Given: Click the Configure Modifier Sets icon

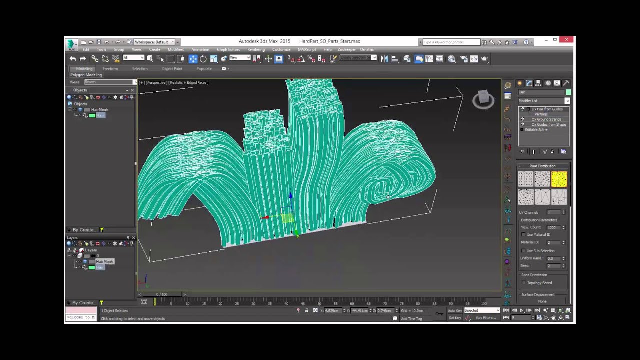Looking at the screenshot, I should pos(564,151).
